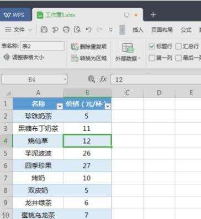The height and width of the screenshot is (219, 201).
Task: Click price cell with value 10
Action: [87, 178]
